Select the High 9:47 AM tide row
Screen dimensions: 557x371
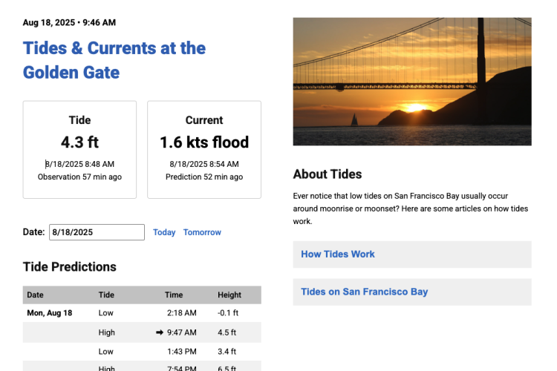click(x=142, y=332)
